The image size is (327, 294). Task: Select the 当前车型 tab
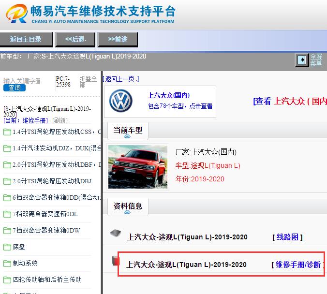pos(128,131)
